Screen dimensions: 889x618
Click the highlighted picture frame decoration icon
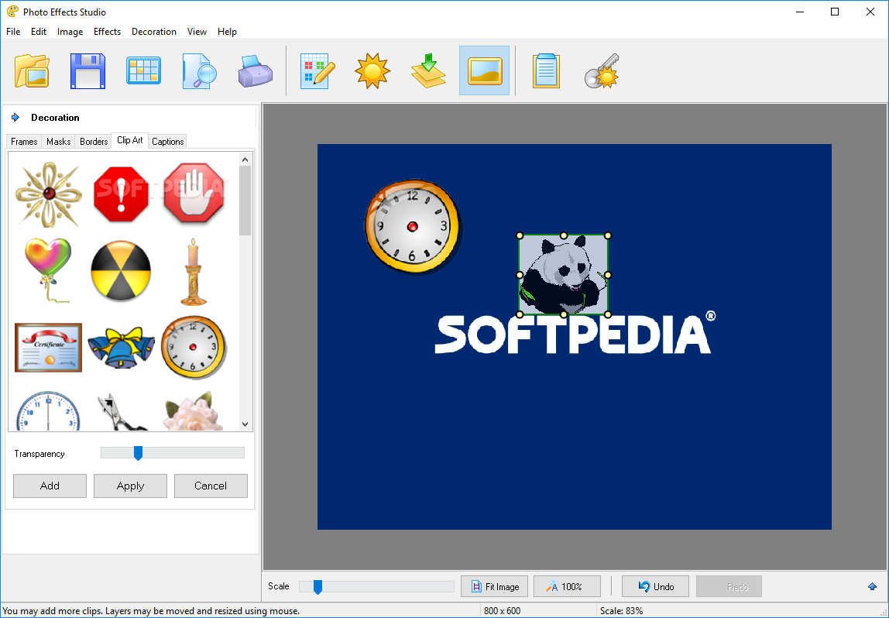(x=484, y=71)
